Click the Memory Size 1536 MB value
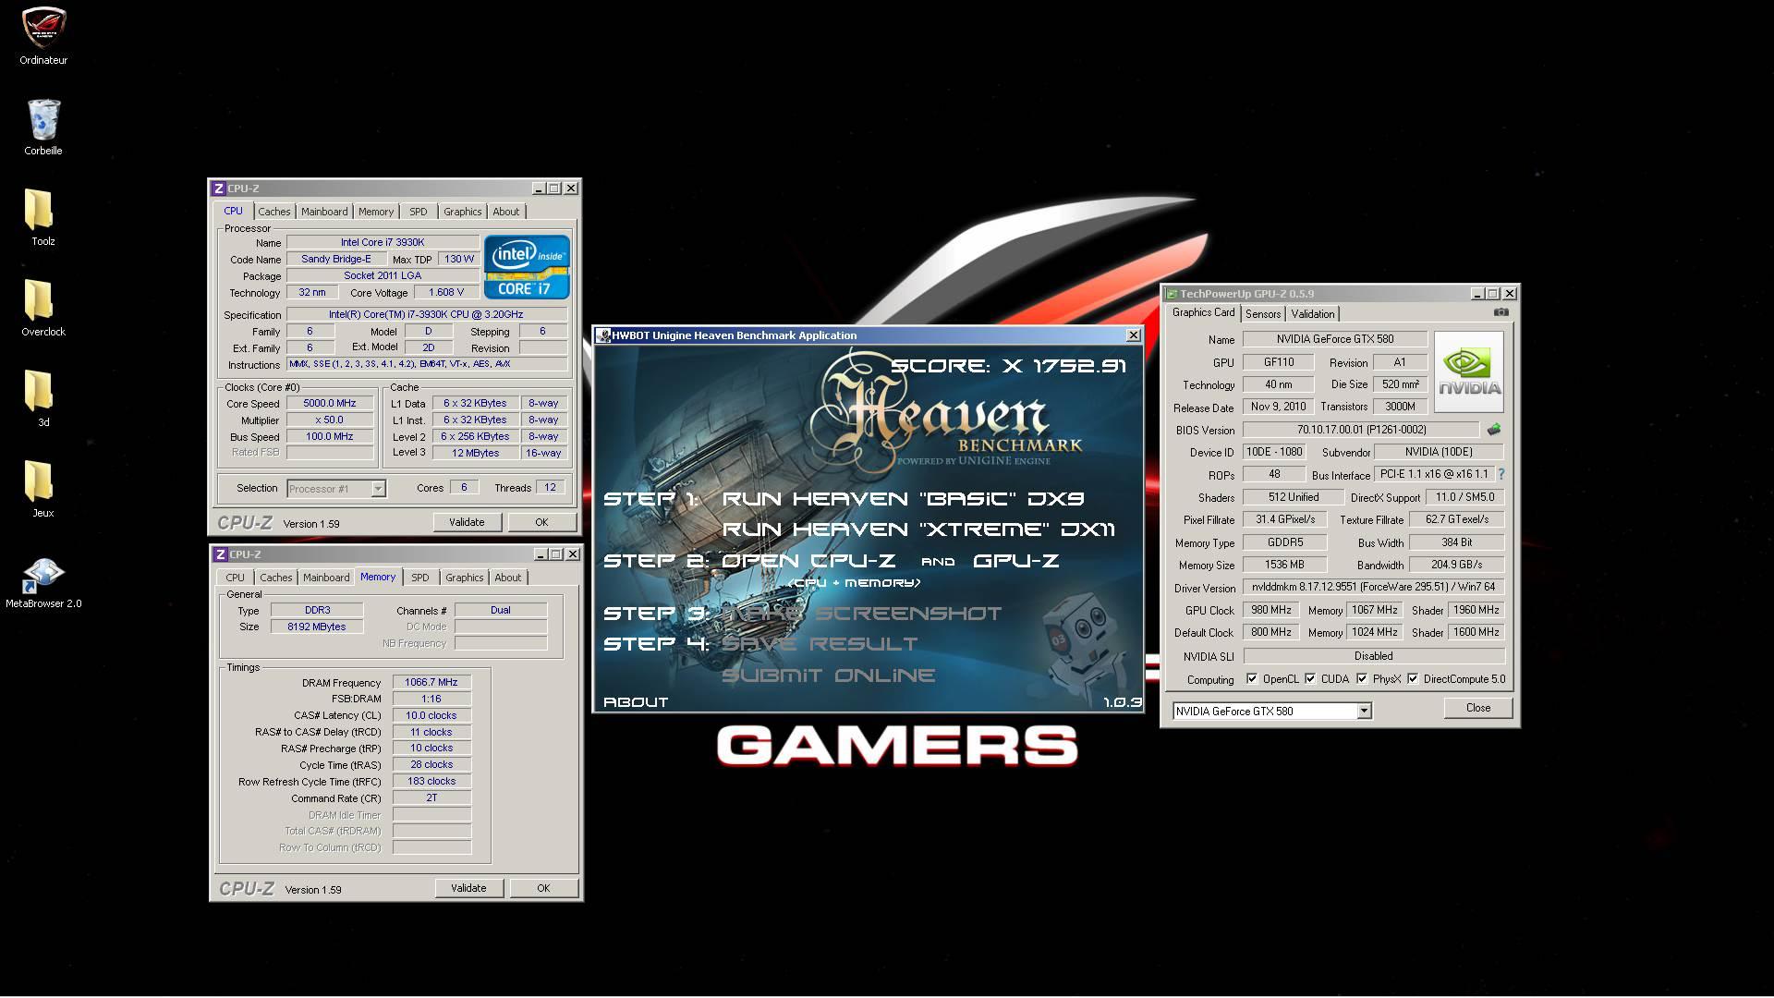 1285,565
